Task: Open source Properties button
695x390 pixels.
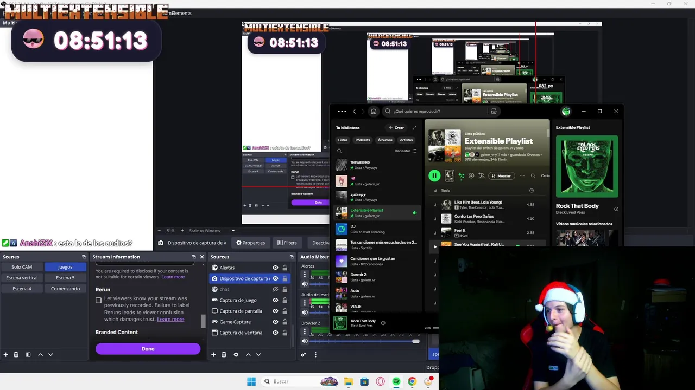Action: (x=250, y=243)
